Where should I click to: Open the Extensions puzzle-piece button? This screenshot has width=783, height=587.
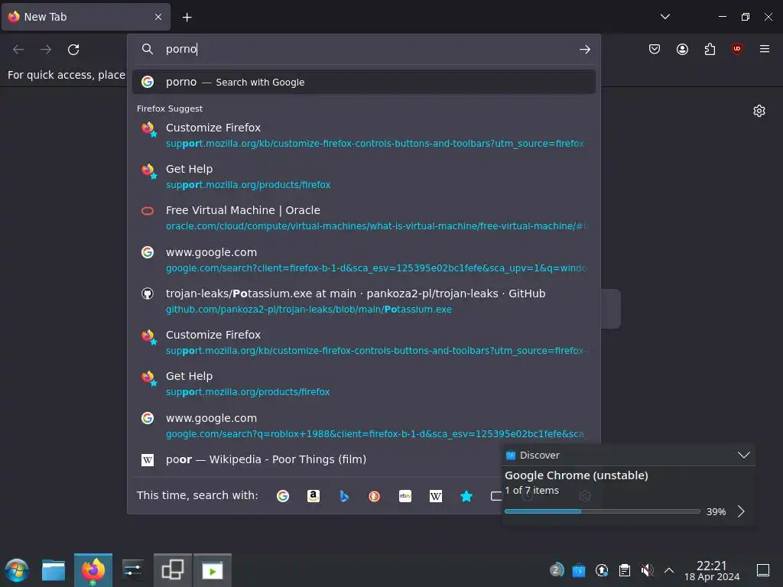click(x=710, y=49)
